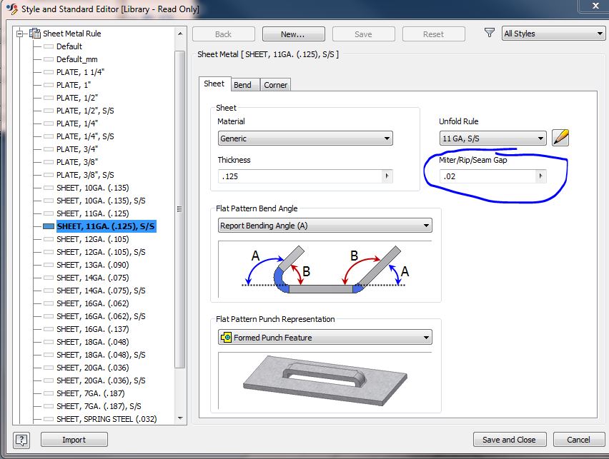Open the help question mark icon
The width and height of the screenshot is (609, 459).
coord(21,440)
